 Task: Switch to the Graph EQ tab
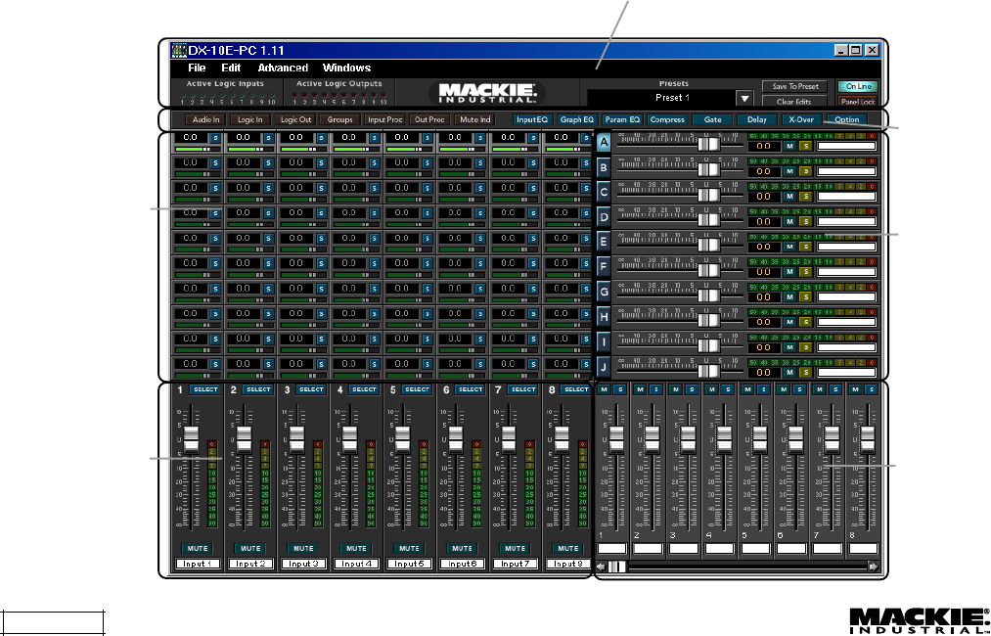tap(577, 119)
